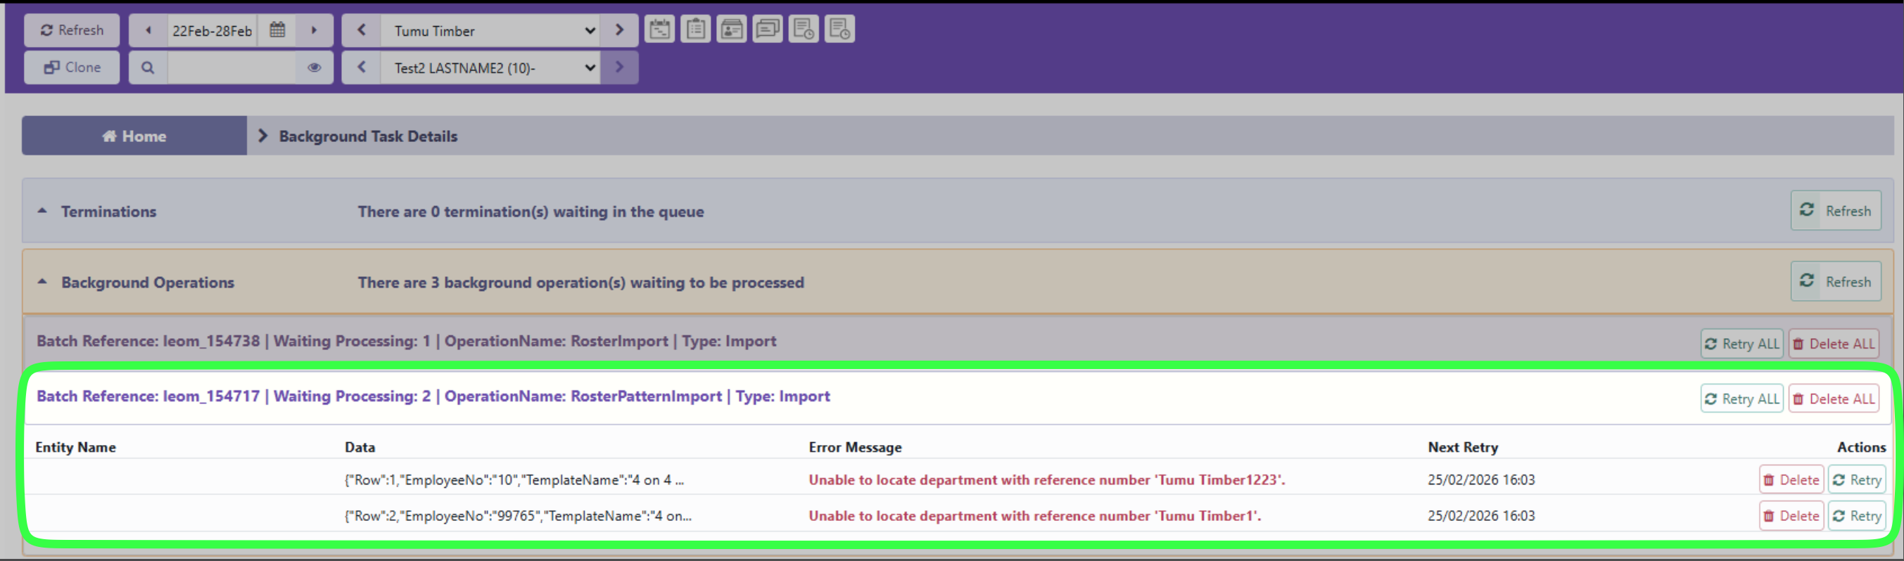Click the rightmost document-with-clock toolbar icon
The height and width of the screenshot is (561, 1904).
click(x=839, y=30)
